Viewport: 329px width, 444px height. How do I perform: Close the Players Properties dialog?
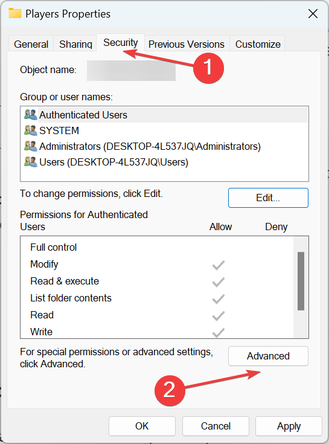coord(313,13)
